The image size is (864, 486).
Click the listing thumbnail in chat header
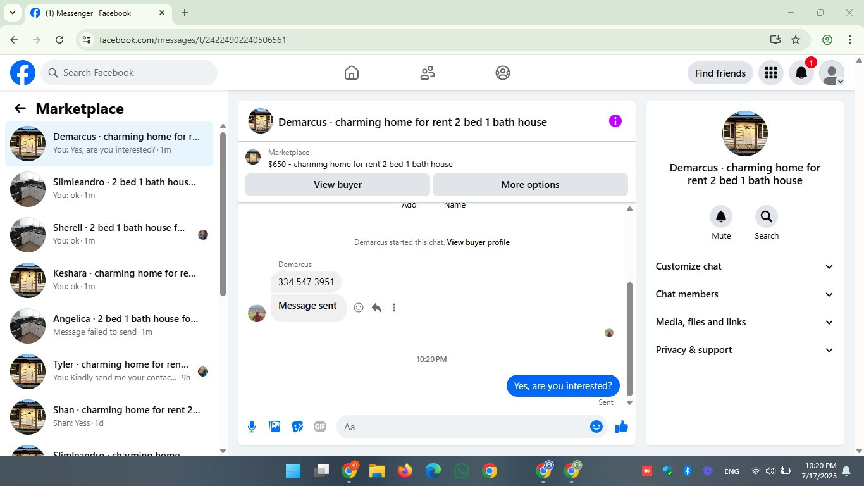coord(261,121)
